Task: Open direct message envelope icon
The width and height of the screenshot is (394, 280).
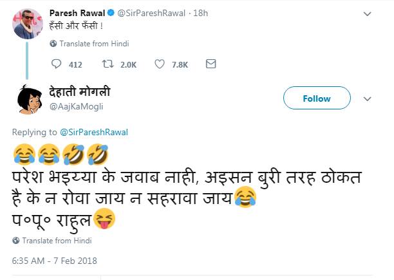Action: coord(211,64)
